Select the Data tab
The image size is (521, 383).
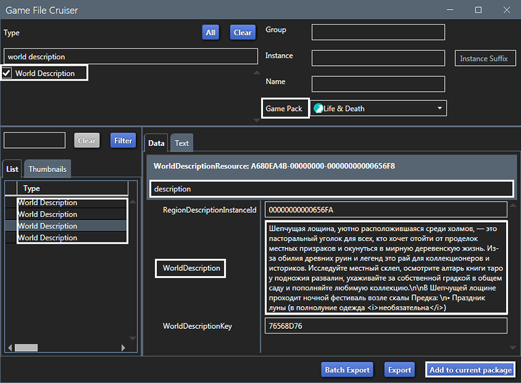[x=156, y=143]
